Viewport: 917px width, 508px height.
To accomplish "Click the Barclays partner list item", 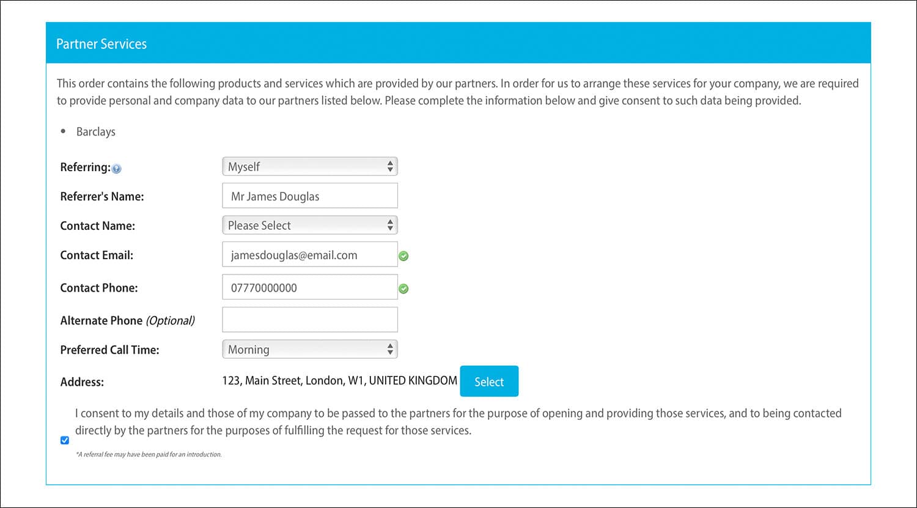I will (95, 132).
